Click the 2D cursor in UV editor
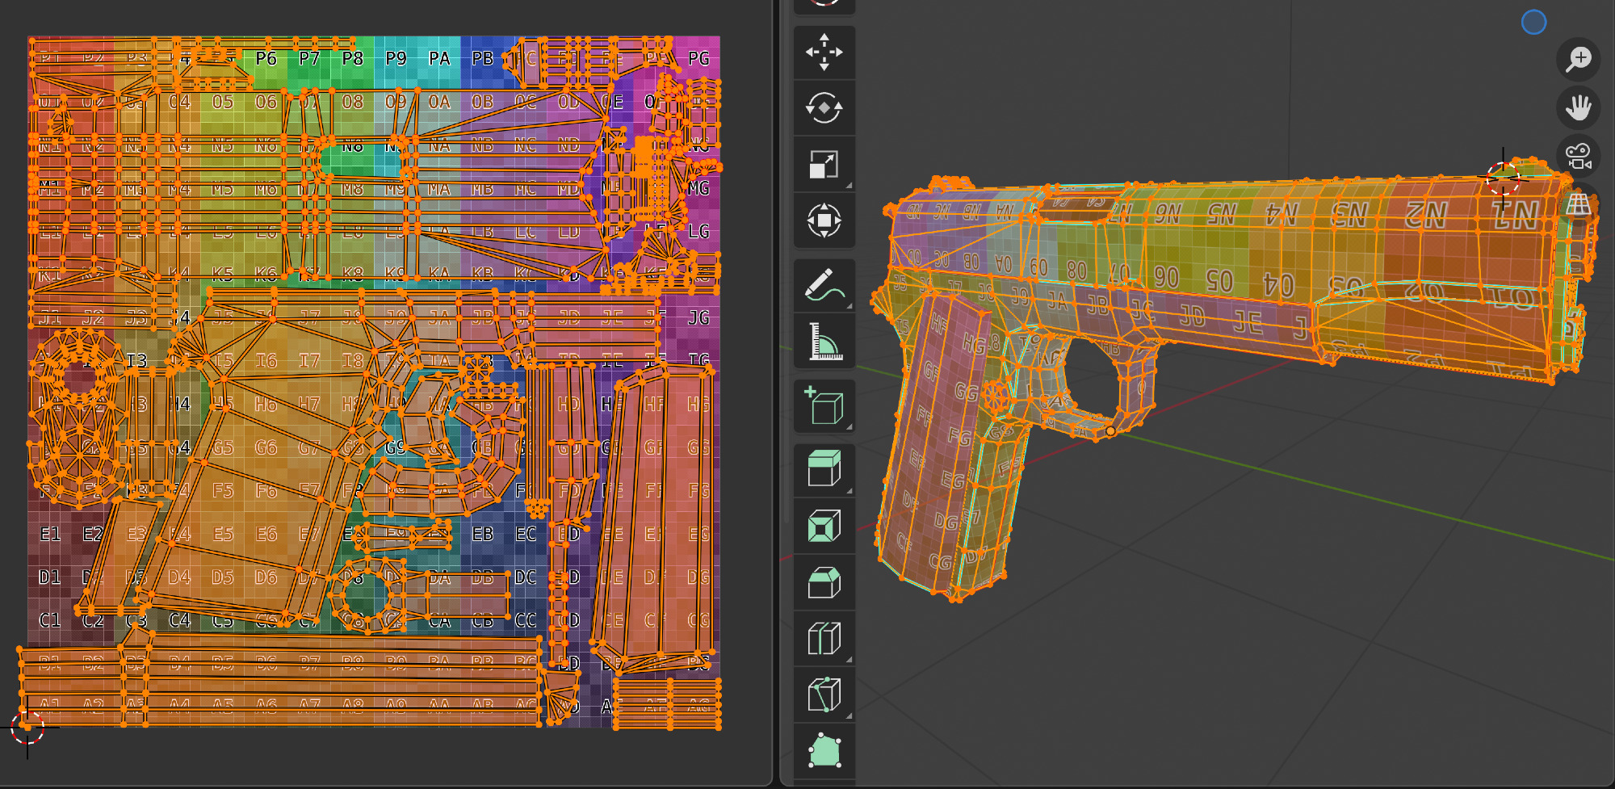1615x789 pixels. coord(27,728)
